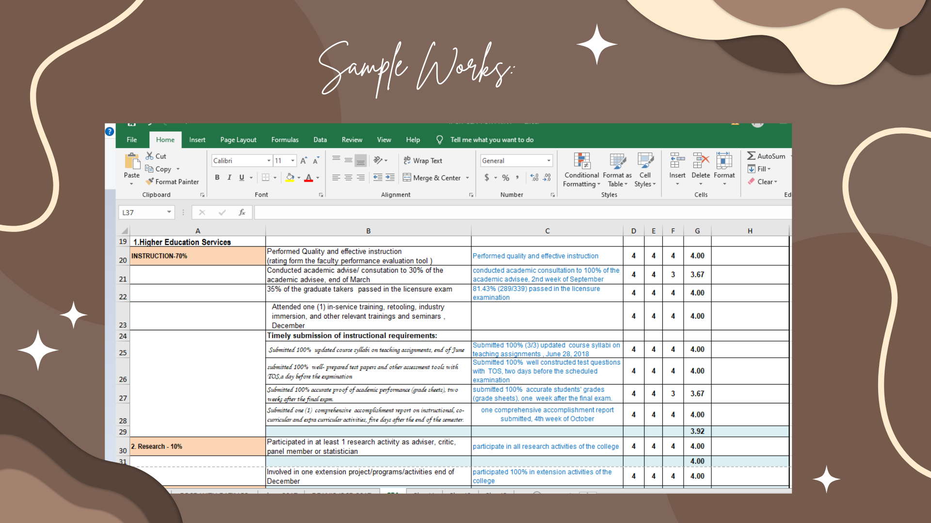Open Number group dialog launcher
This screenshot has height=523, width=931.
click(553, 195)
